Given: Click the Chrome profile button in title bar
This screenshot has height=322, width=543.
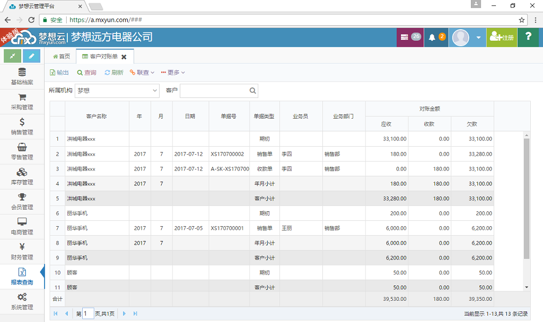Looking at the screenshot, I should tap(476, 4).
